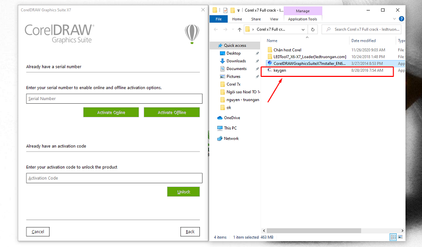Open Explorer help icon
Screen dimensions: 422x247
(x=401, y=19)
